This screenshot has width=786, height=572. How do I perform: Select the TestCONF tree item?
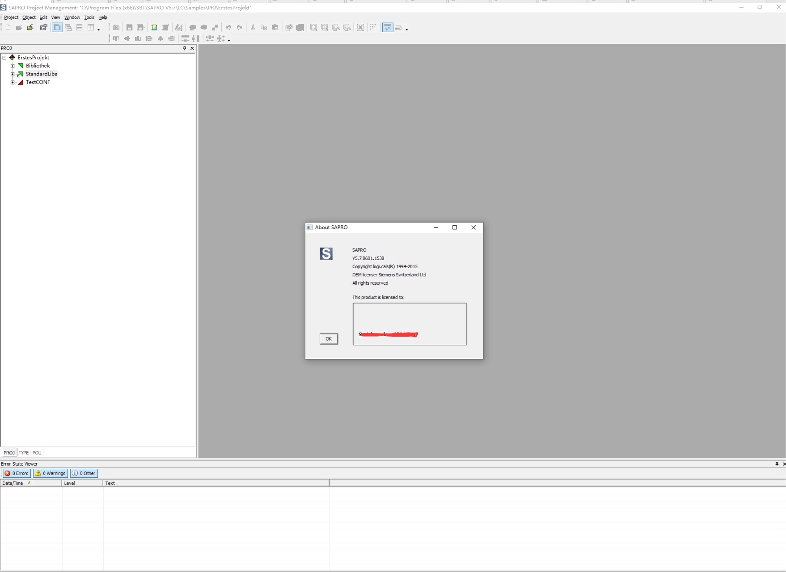click(38, 82)
